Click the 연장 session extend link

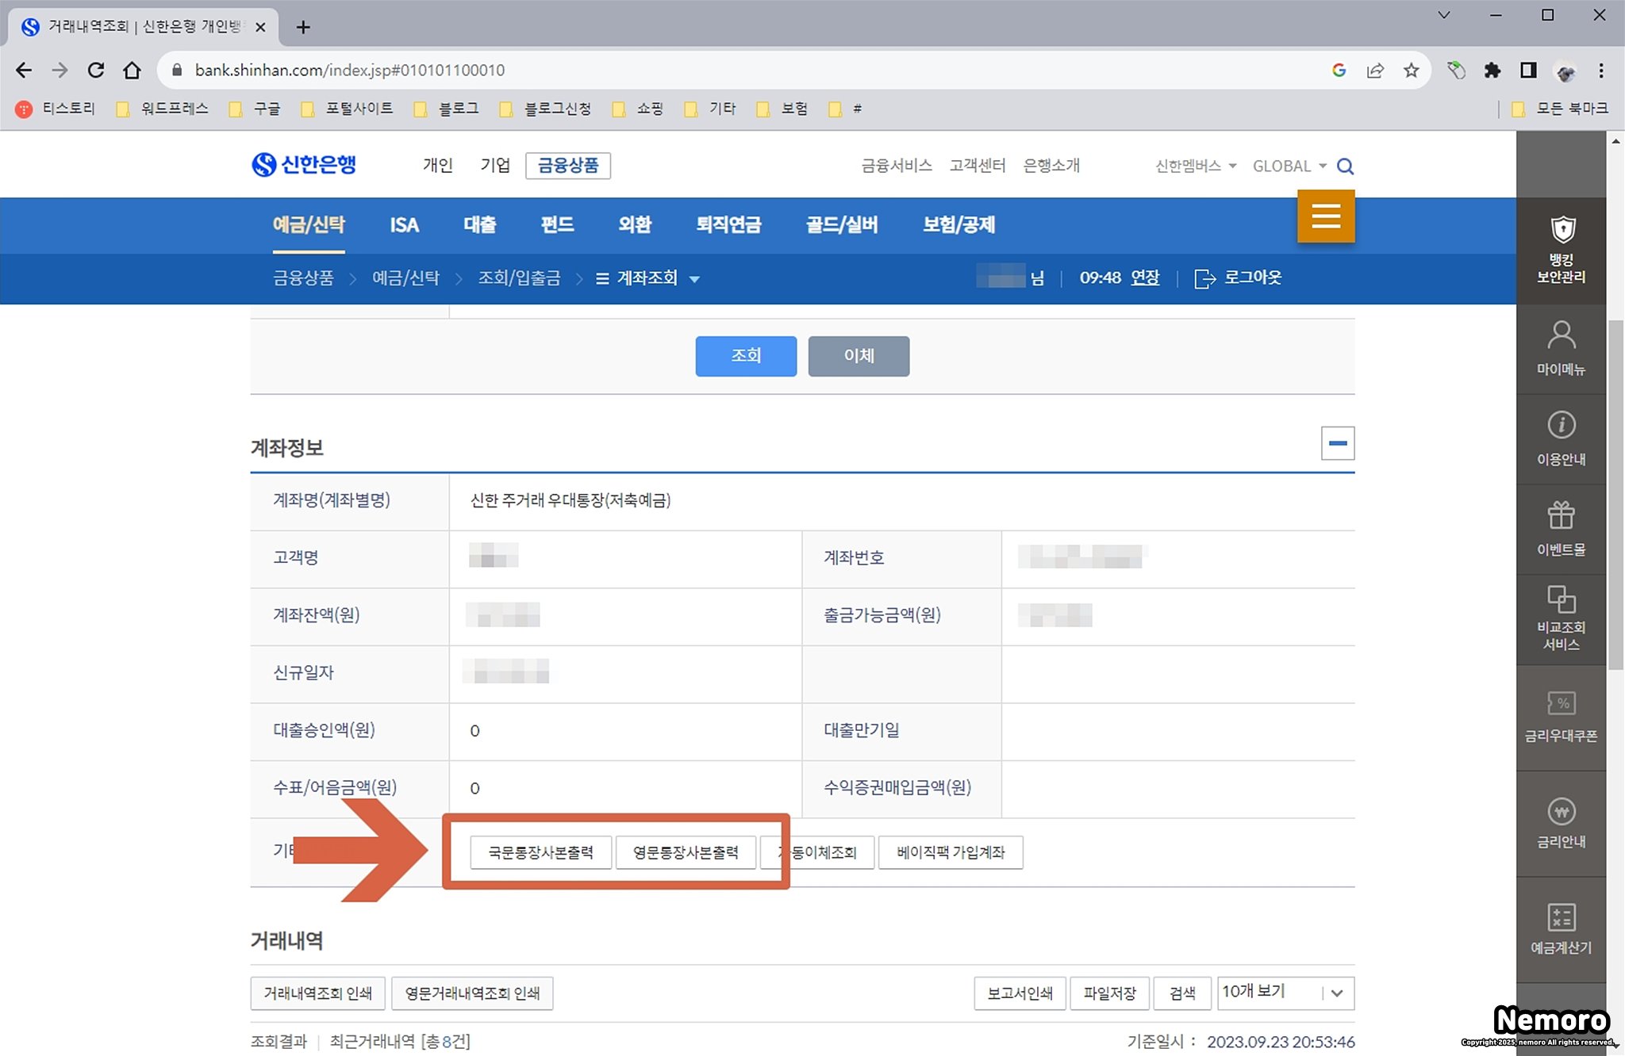(x=1144, y=277)
